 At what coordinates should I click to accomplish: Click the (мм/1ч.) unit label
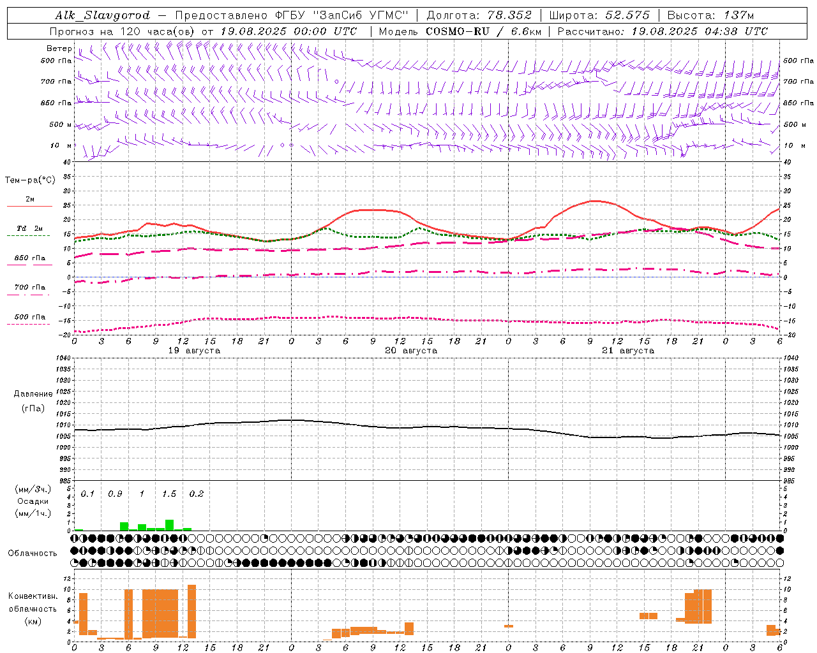(x=33, y=513)
